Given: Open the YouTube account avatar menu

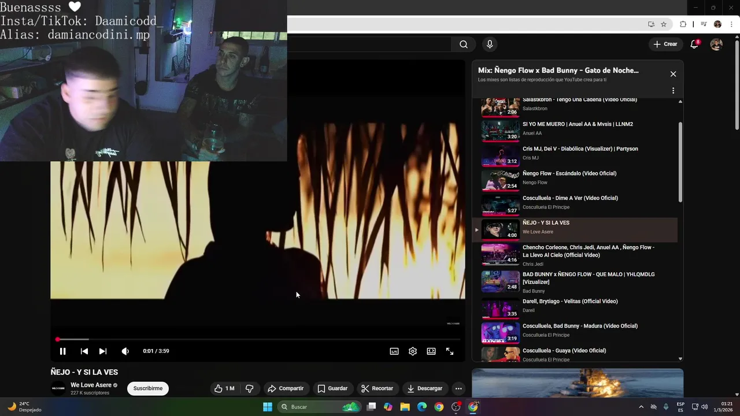Looking at the screenshot, I should click(x=716, y=44).
